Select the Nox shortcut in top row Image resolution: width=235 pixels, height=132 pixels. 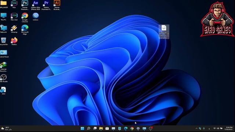click(14, 4)
